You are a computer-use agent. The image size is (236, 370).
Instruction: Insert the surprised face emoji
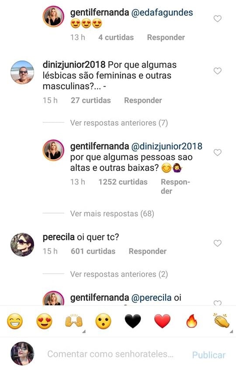click(103, 321)
